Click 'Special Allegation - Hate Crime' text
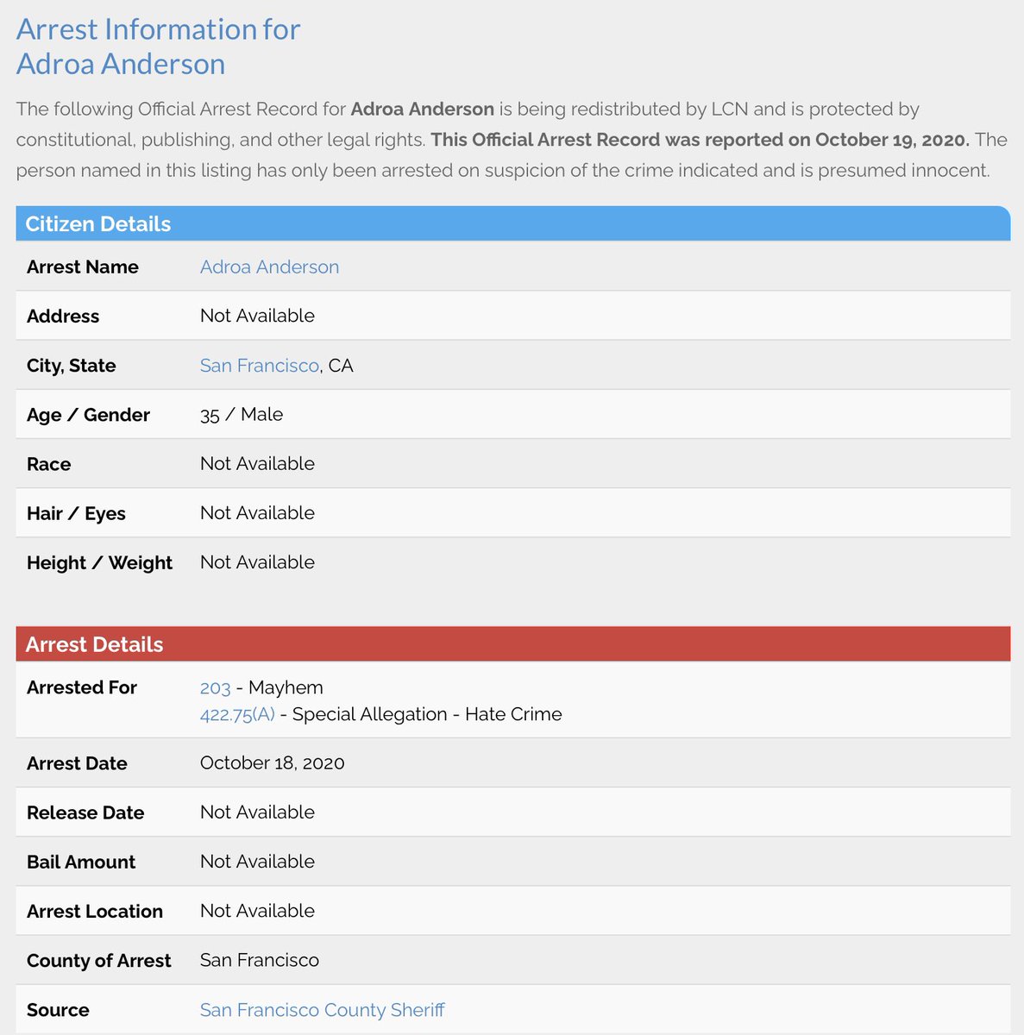This screenshot has height=1035, width=1024. click(x=427, y=715)
